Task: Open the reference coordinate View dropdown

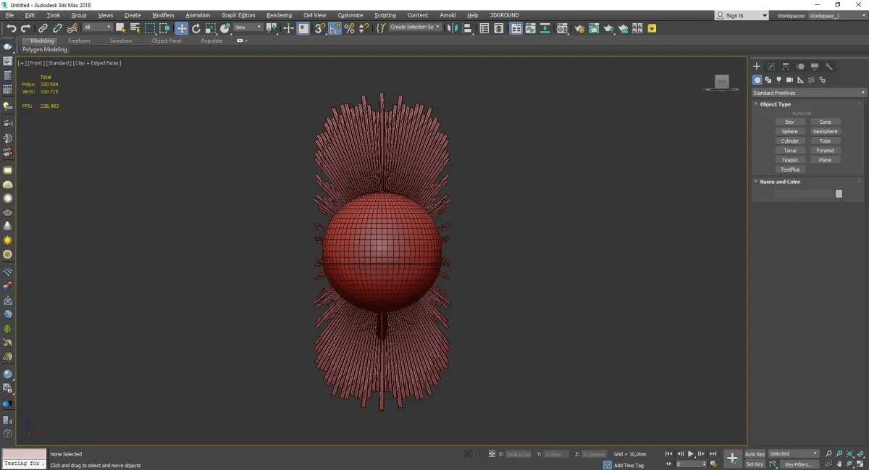Action: point(248,28)
